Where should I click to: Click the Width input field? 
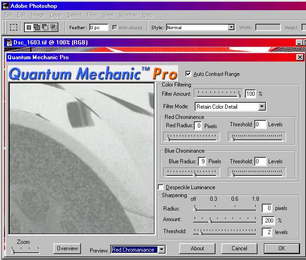(268, 27)
